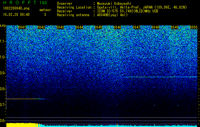Click the 0.6 kHz axis label
The image size is (200, 127).
coord(3,121)
